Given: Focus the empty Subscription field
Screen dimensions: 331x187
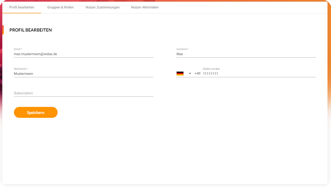Looking at the screenshot, I should (84, 93).
